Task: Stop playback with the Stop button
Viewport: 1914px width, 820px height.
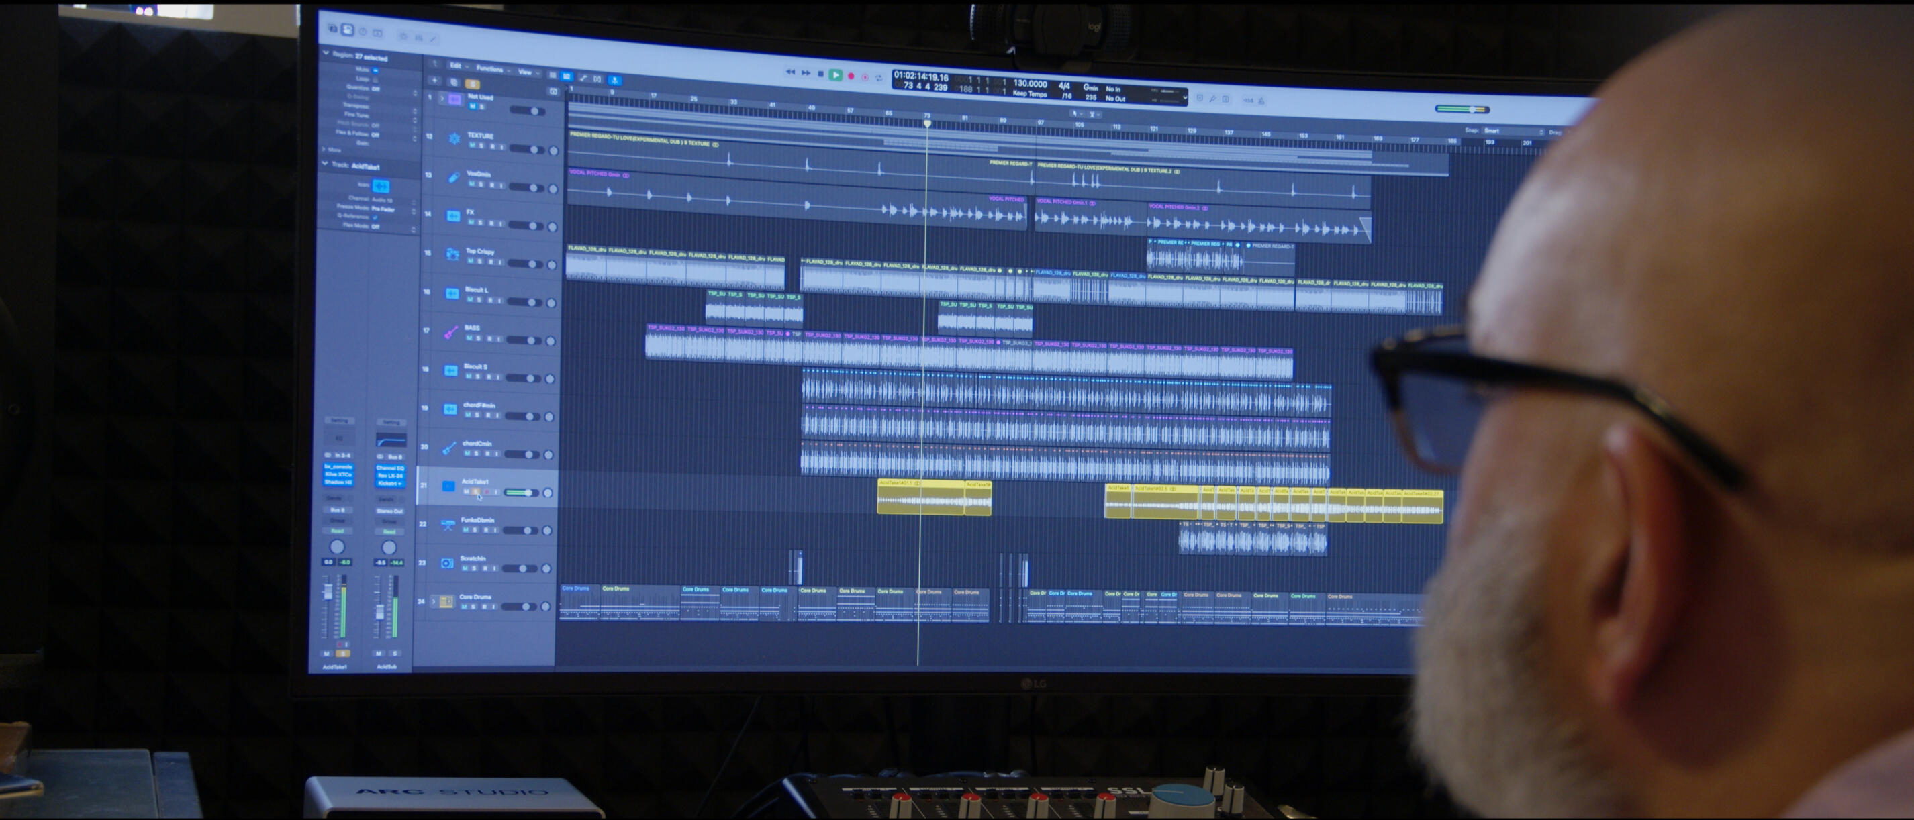Action: (820, 74)
